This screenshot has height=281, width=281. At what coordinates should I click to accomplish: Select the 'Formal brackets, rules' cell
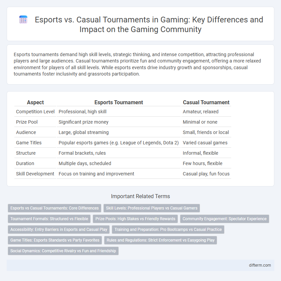tap(119, 153)
